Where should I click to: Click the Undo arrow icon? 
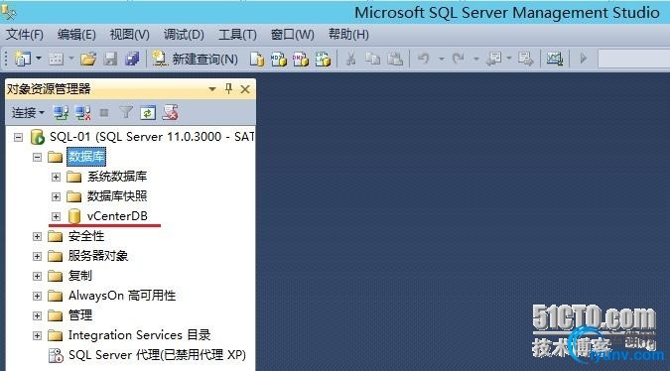tap(424, 58)
